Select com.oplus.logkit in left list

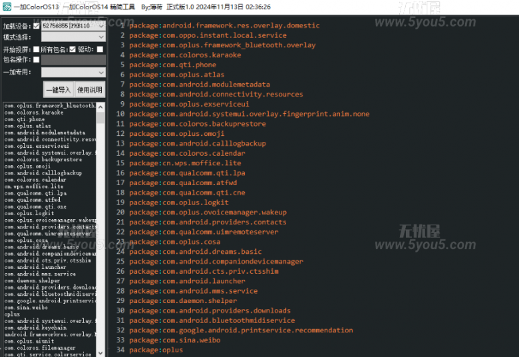[29, 214]
